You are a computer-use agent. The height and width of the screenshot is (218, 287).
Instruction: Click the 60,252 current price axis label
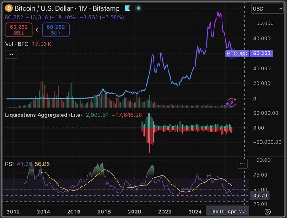pos(262,54)
